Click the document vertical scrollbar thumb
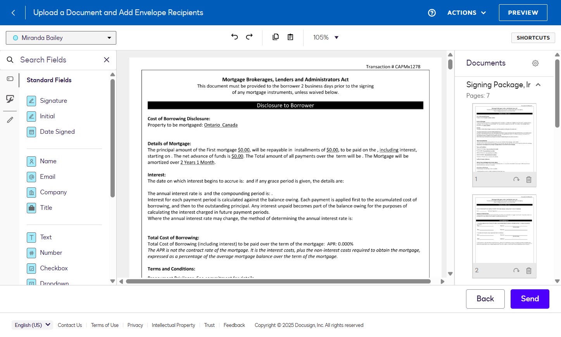The image size is (561, 337). [450, 64]
